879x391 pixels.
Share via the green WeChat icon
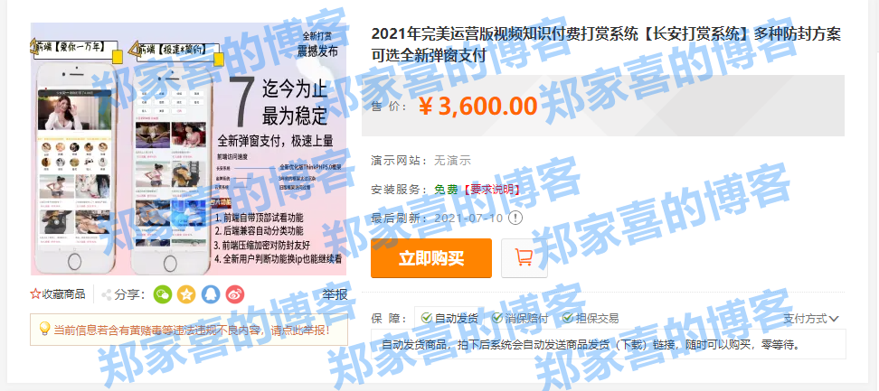pos(163,294)
